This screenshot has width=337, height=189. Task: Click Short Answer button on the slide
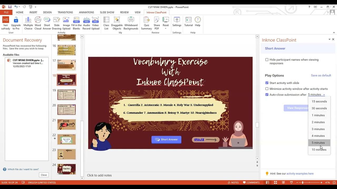pyautogui.click(x=166, y=139)
